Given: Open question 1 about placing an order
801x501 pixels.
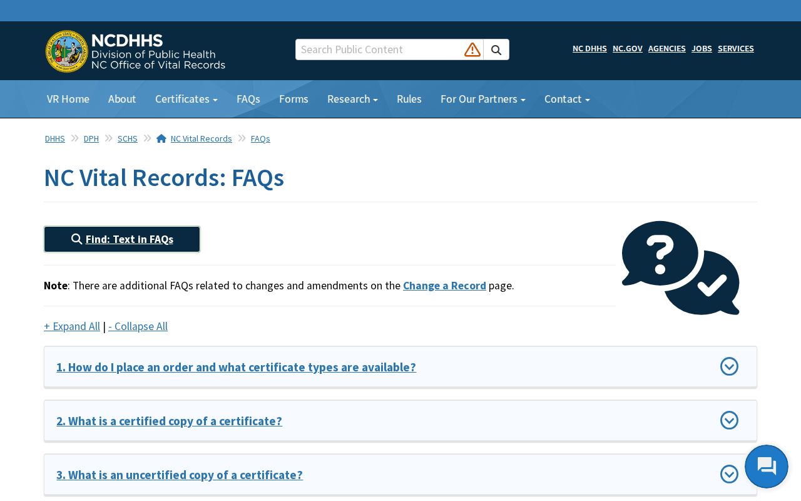Looking at the screenshot, I should click(x=236, y=367).
